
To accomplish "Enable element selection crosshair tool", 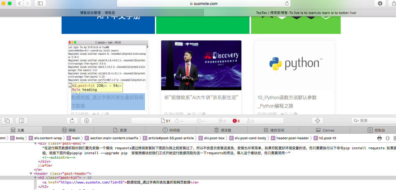I will [318, 121].
